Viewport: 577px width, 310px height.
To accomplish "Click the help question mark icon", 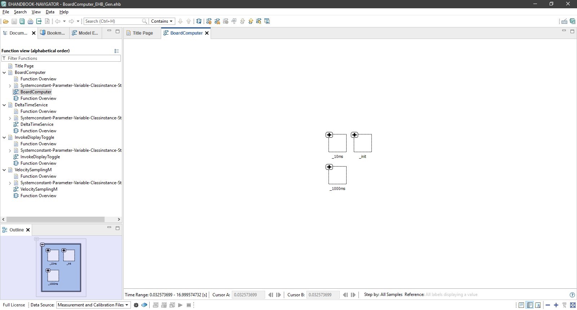I will click(x=572, y=295).
